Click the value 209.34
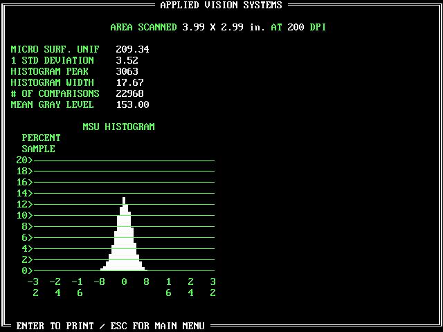 coord(132,49)
